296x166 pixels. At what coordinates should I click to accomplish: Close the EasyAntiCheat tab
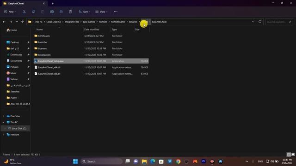(44, 3)
